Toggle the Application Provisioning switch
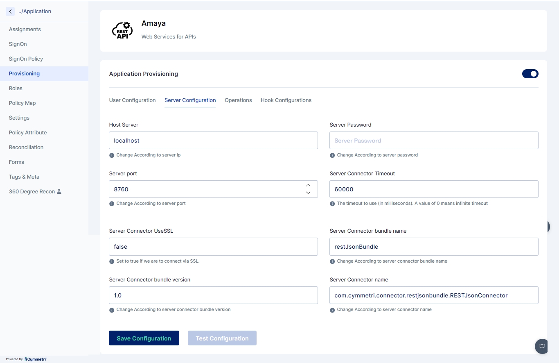This screenshot has width=559, height=363. click(530, 74)
